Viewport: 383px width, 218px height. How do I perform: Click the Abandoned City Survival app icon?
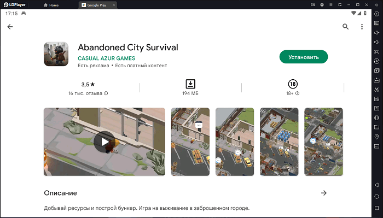pos(56,54)
